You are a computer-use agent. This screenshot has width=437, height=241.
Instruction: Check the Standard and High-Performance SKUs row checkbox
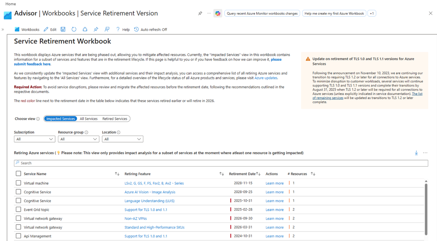(x=18, y=227)
